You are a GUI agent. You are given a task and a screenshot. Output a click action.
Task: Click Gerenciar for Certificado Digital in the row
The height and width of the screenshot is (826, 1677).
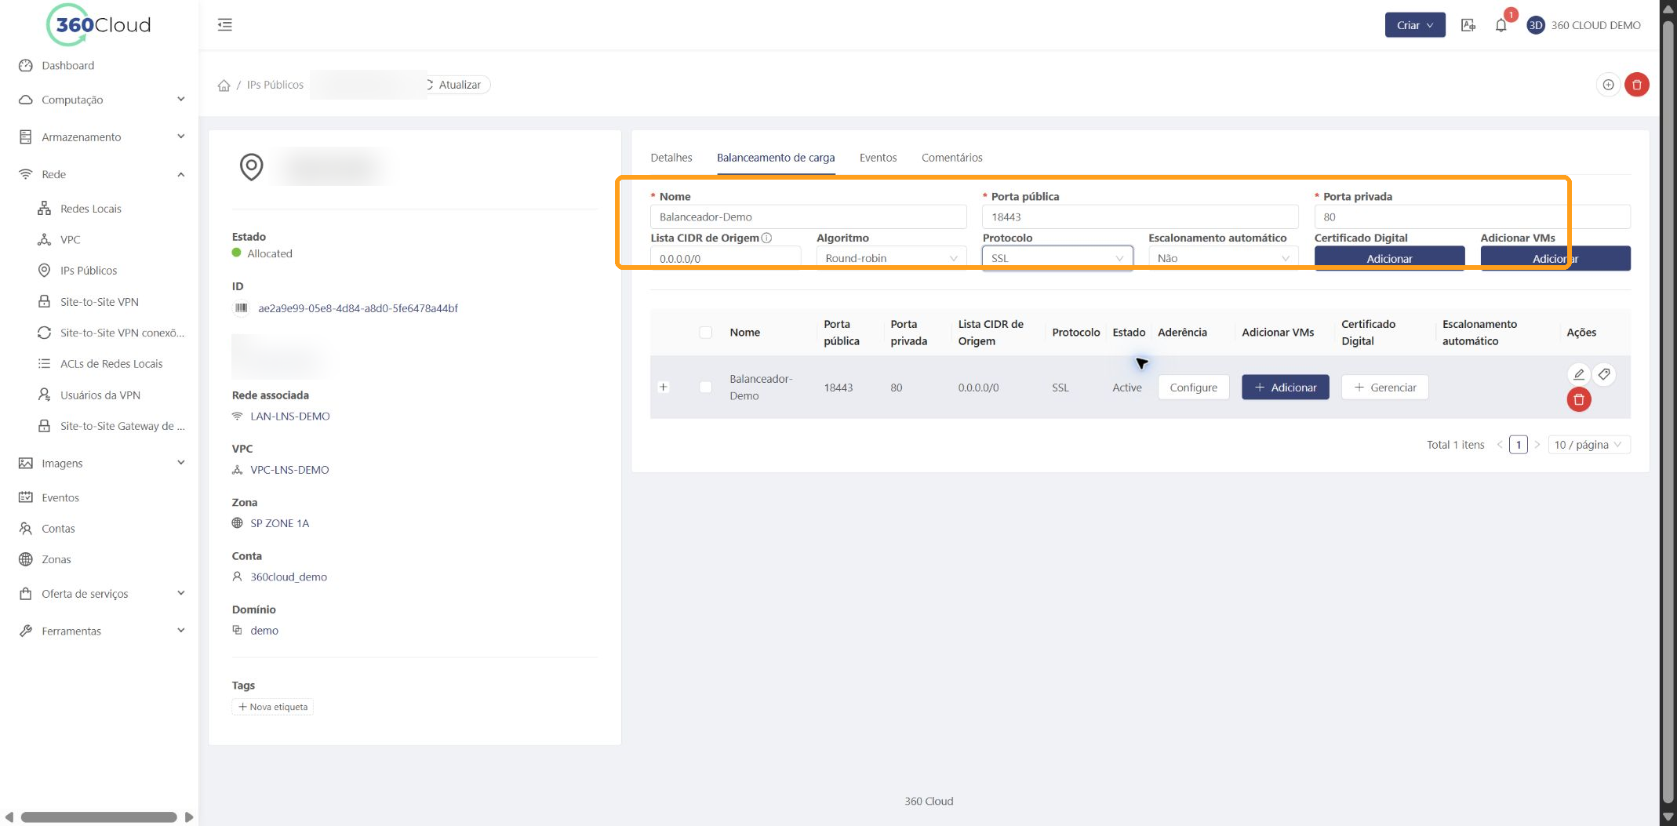[x=1385, y=388]
